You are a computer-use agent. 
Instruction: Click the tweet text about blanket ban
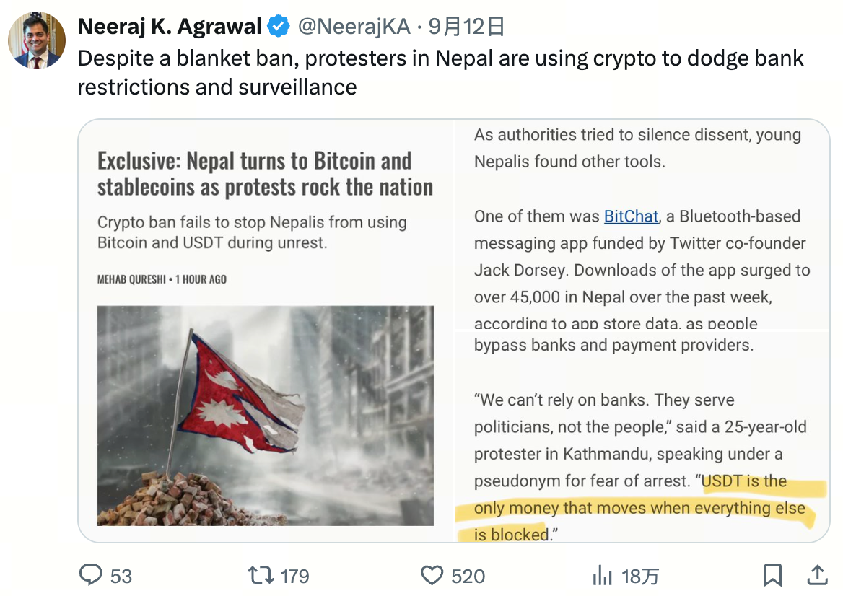tap(440, 73)
